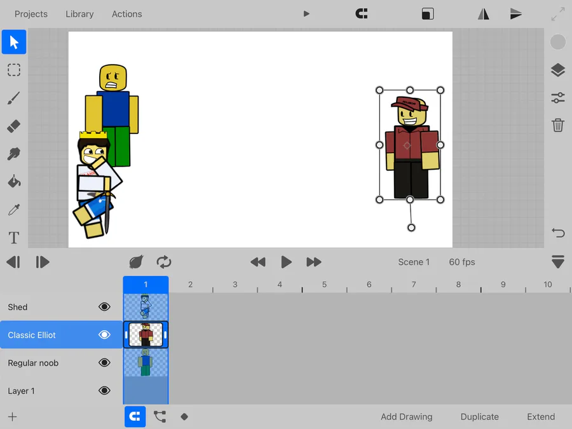
Task: Jump to frame 5 on ruler
Action: click(324, 285)
